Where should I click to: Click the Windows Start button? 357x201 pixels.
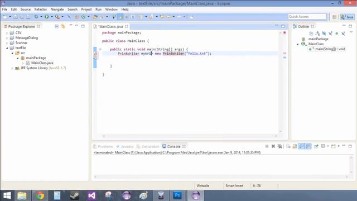pyautogui.click(x=7, y=195)
